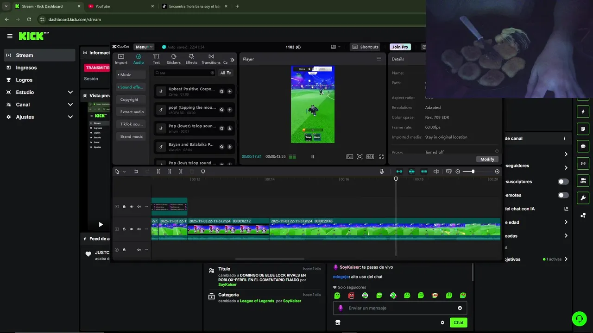Add pop! (tapping the mou track to timeline

[230, 110]
